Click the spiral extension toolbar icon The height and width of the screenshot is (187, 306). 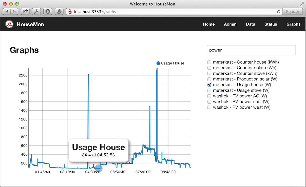tap(59, 11)
